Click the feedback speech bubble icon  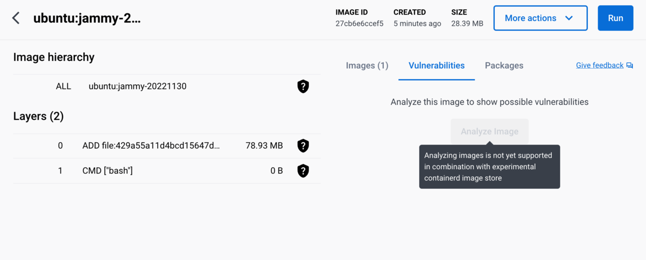(x=629, y=66)
